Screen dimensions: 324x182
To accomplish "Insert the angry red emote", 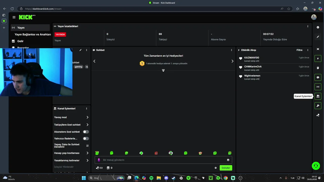I will [x=156, y=153].
